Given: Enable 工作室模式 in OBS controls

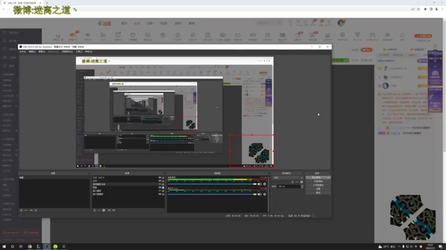Looking at the screenshot, I should pyautogui.click(x=318, y=185).
